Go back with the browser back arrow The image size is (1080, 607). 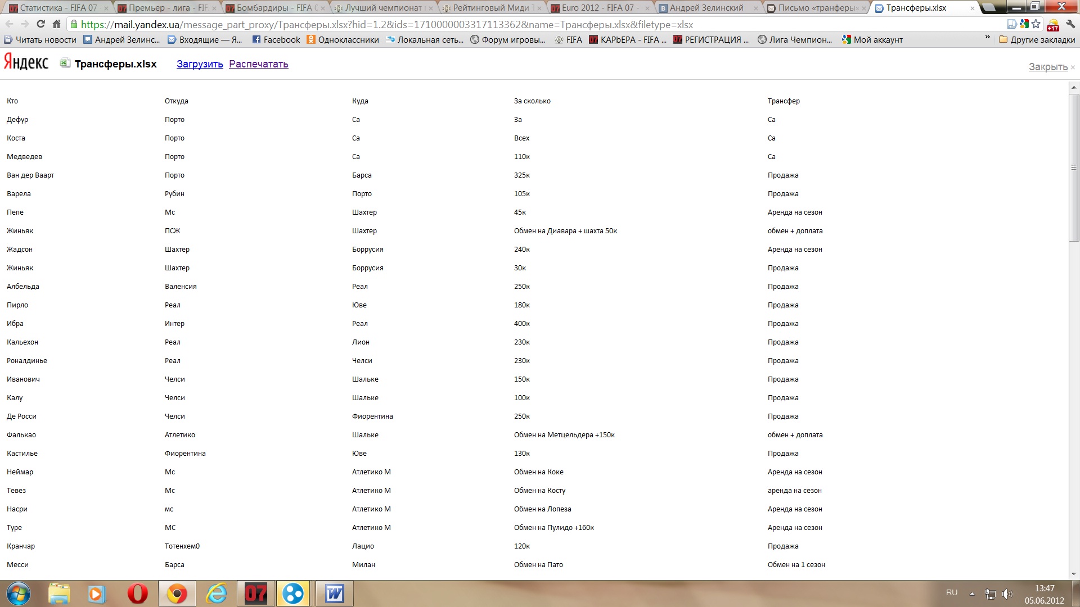coord(9,24)
